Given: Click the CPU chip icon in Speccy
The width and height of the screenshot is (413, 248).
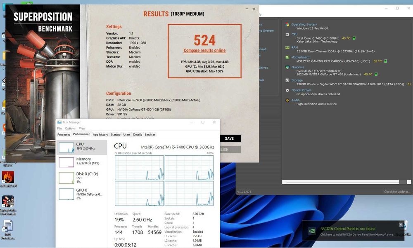Looking at the screenshot, I should click(x=287, y=35).
